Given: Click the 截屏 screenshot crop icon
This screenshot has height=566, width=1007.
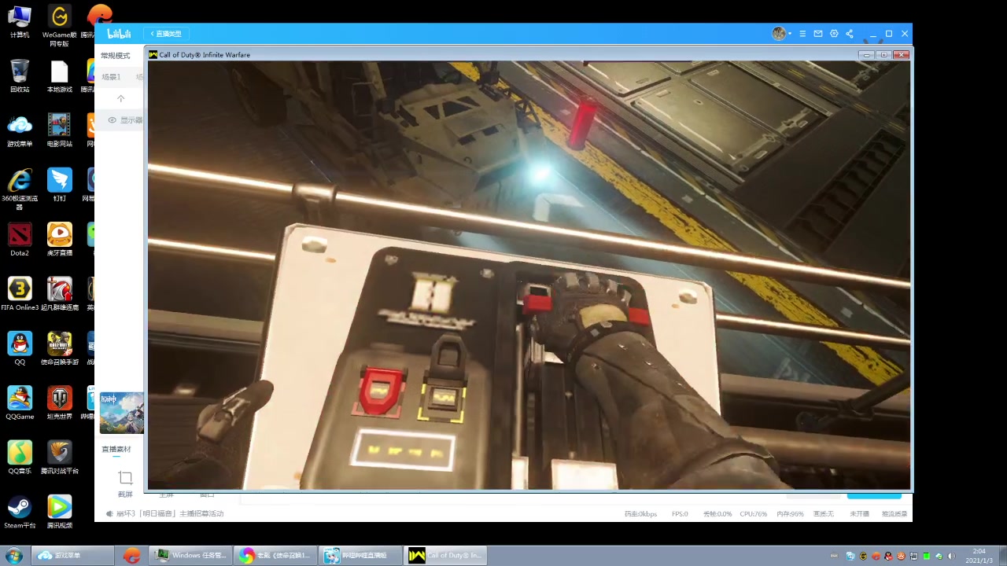Looking at the screenshot, I should pos(125,478).
